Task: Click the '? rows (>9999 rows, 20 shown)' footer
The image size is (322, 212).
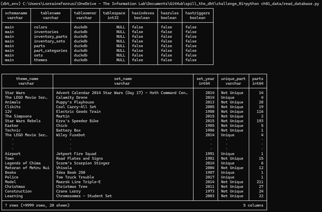Action: (37, 205)
